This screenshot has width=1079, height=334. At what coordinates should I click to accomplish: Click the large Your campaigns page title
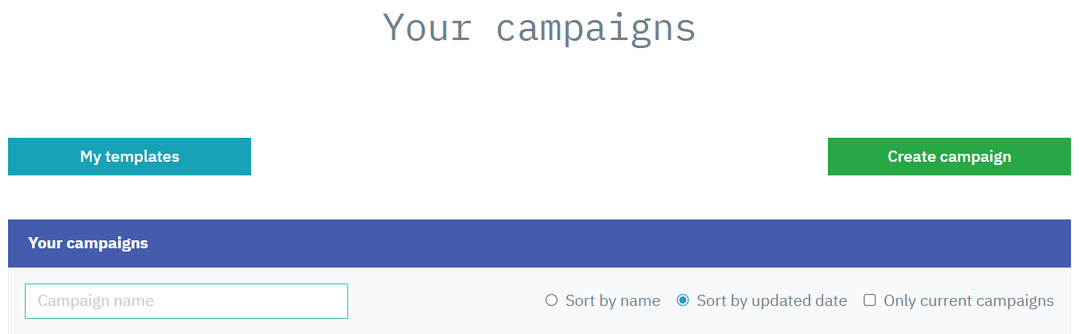(539, 29)
